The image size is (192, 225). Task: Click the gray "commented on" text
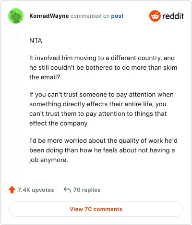[x=90, y=16]
